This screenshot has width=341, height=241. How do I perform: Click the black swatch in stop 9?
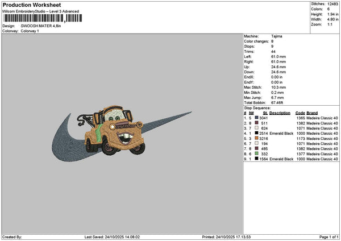[x=257, y=159]
